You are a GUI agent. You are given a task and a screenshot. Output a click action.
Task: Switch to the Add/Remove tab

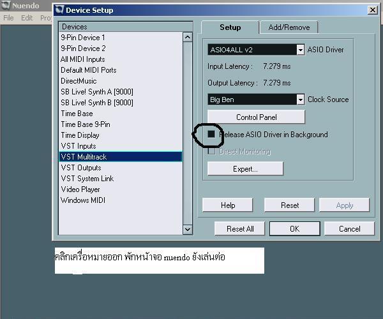pyautogui.click(x=289, y=27)
